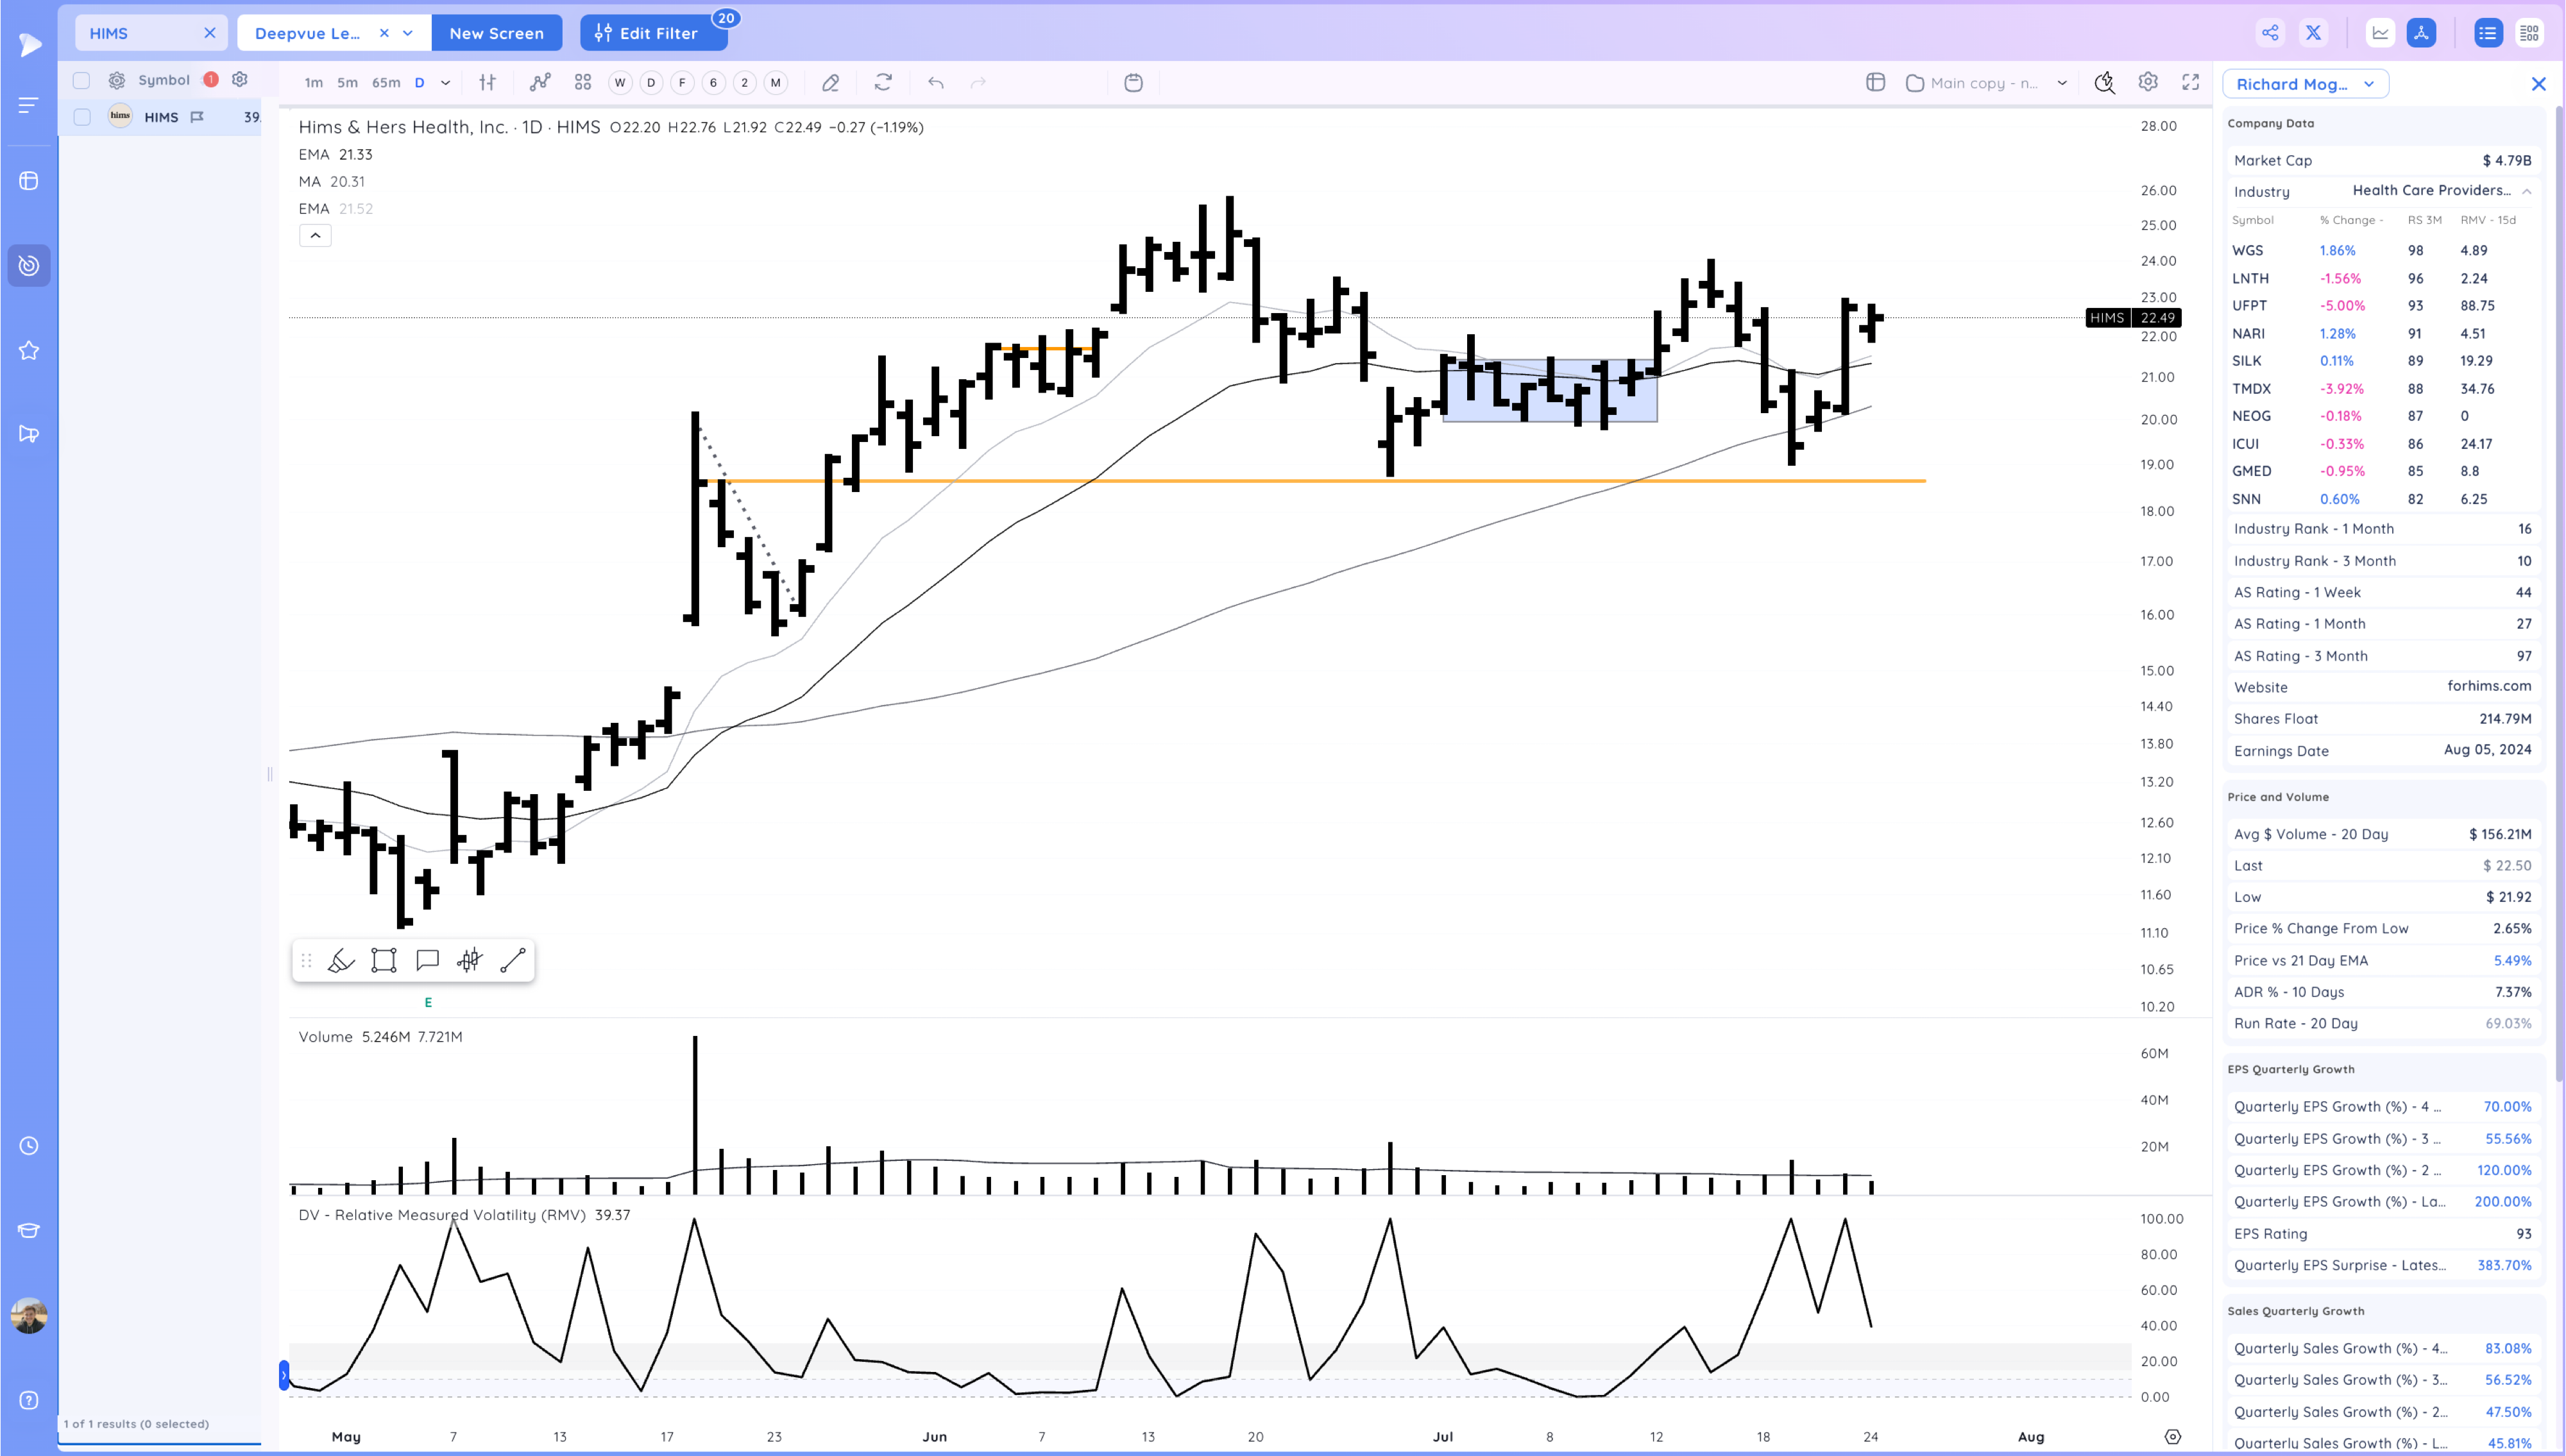This screenshot has width=2566, height=1456.
Task: Click the refresh chart icon
Action: (883, 83)
